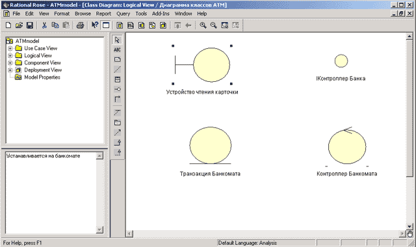The image size is (416, 247).
Task: Toggle the View Documentation window icon
Action: click(106, 25)
